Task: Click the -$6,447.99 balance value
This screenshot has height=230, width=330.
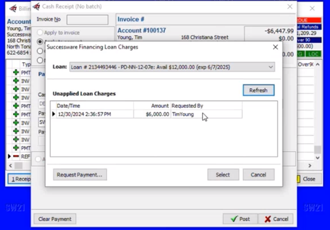Action: [x=279, y=31]
